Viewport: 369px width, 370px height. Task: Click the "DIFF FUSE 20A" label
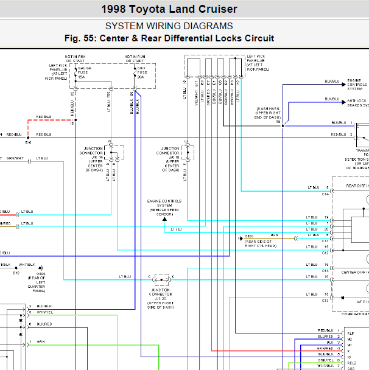point(142,72)
